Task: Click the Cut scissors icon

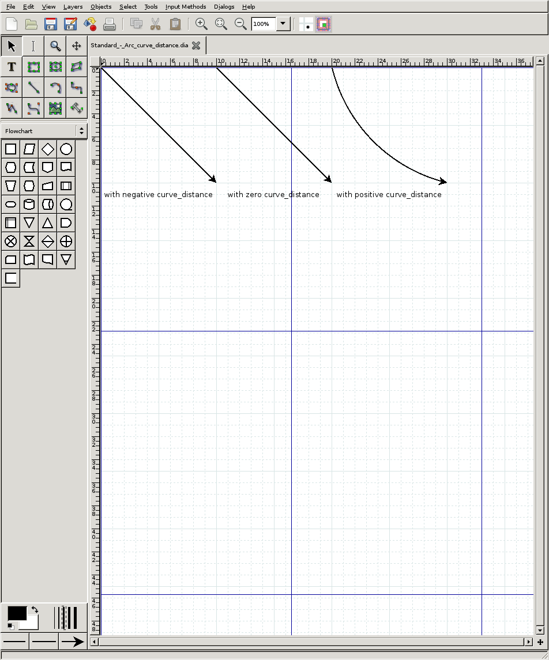Action: tap(155, 24)
